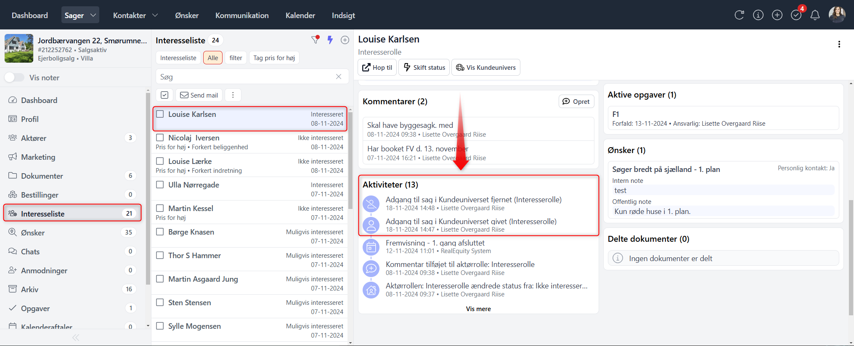
Task: Select the Alle filter tab
Action: pos(212,58)
